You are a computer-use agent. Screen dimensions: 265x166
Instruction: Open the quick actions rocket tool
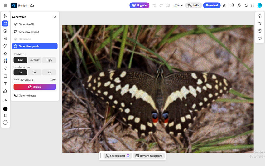coord(5,53)
